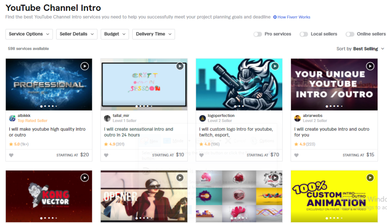Open abrarwebs seller profile name
This screenshot has height=223, width=387.
click(313, 115)
